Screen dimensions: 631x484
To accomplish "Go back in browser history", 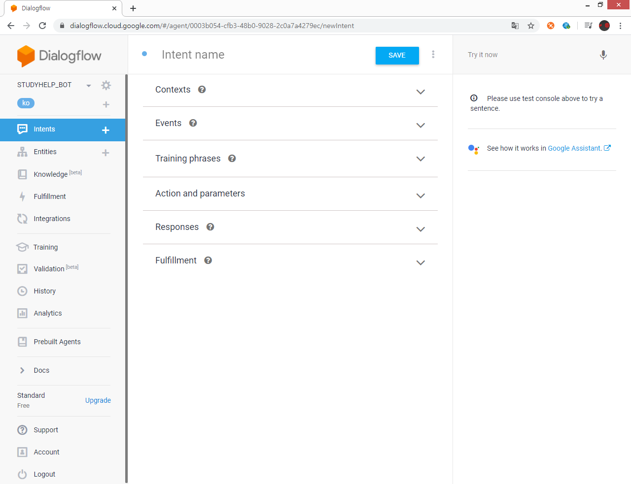I will click(x=11, y=26).
